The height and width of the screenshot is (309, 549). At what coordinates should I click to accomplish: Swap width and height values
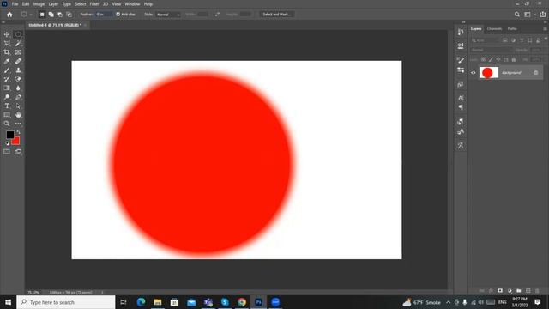tap(217, 15)
